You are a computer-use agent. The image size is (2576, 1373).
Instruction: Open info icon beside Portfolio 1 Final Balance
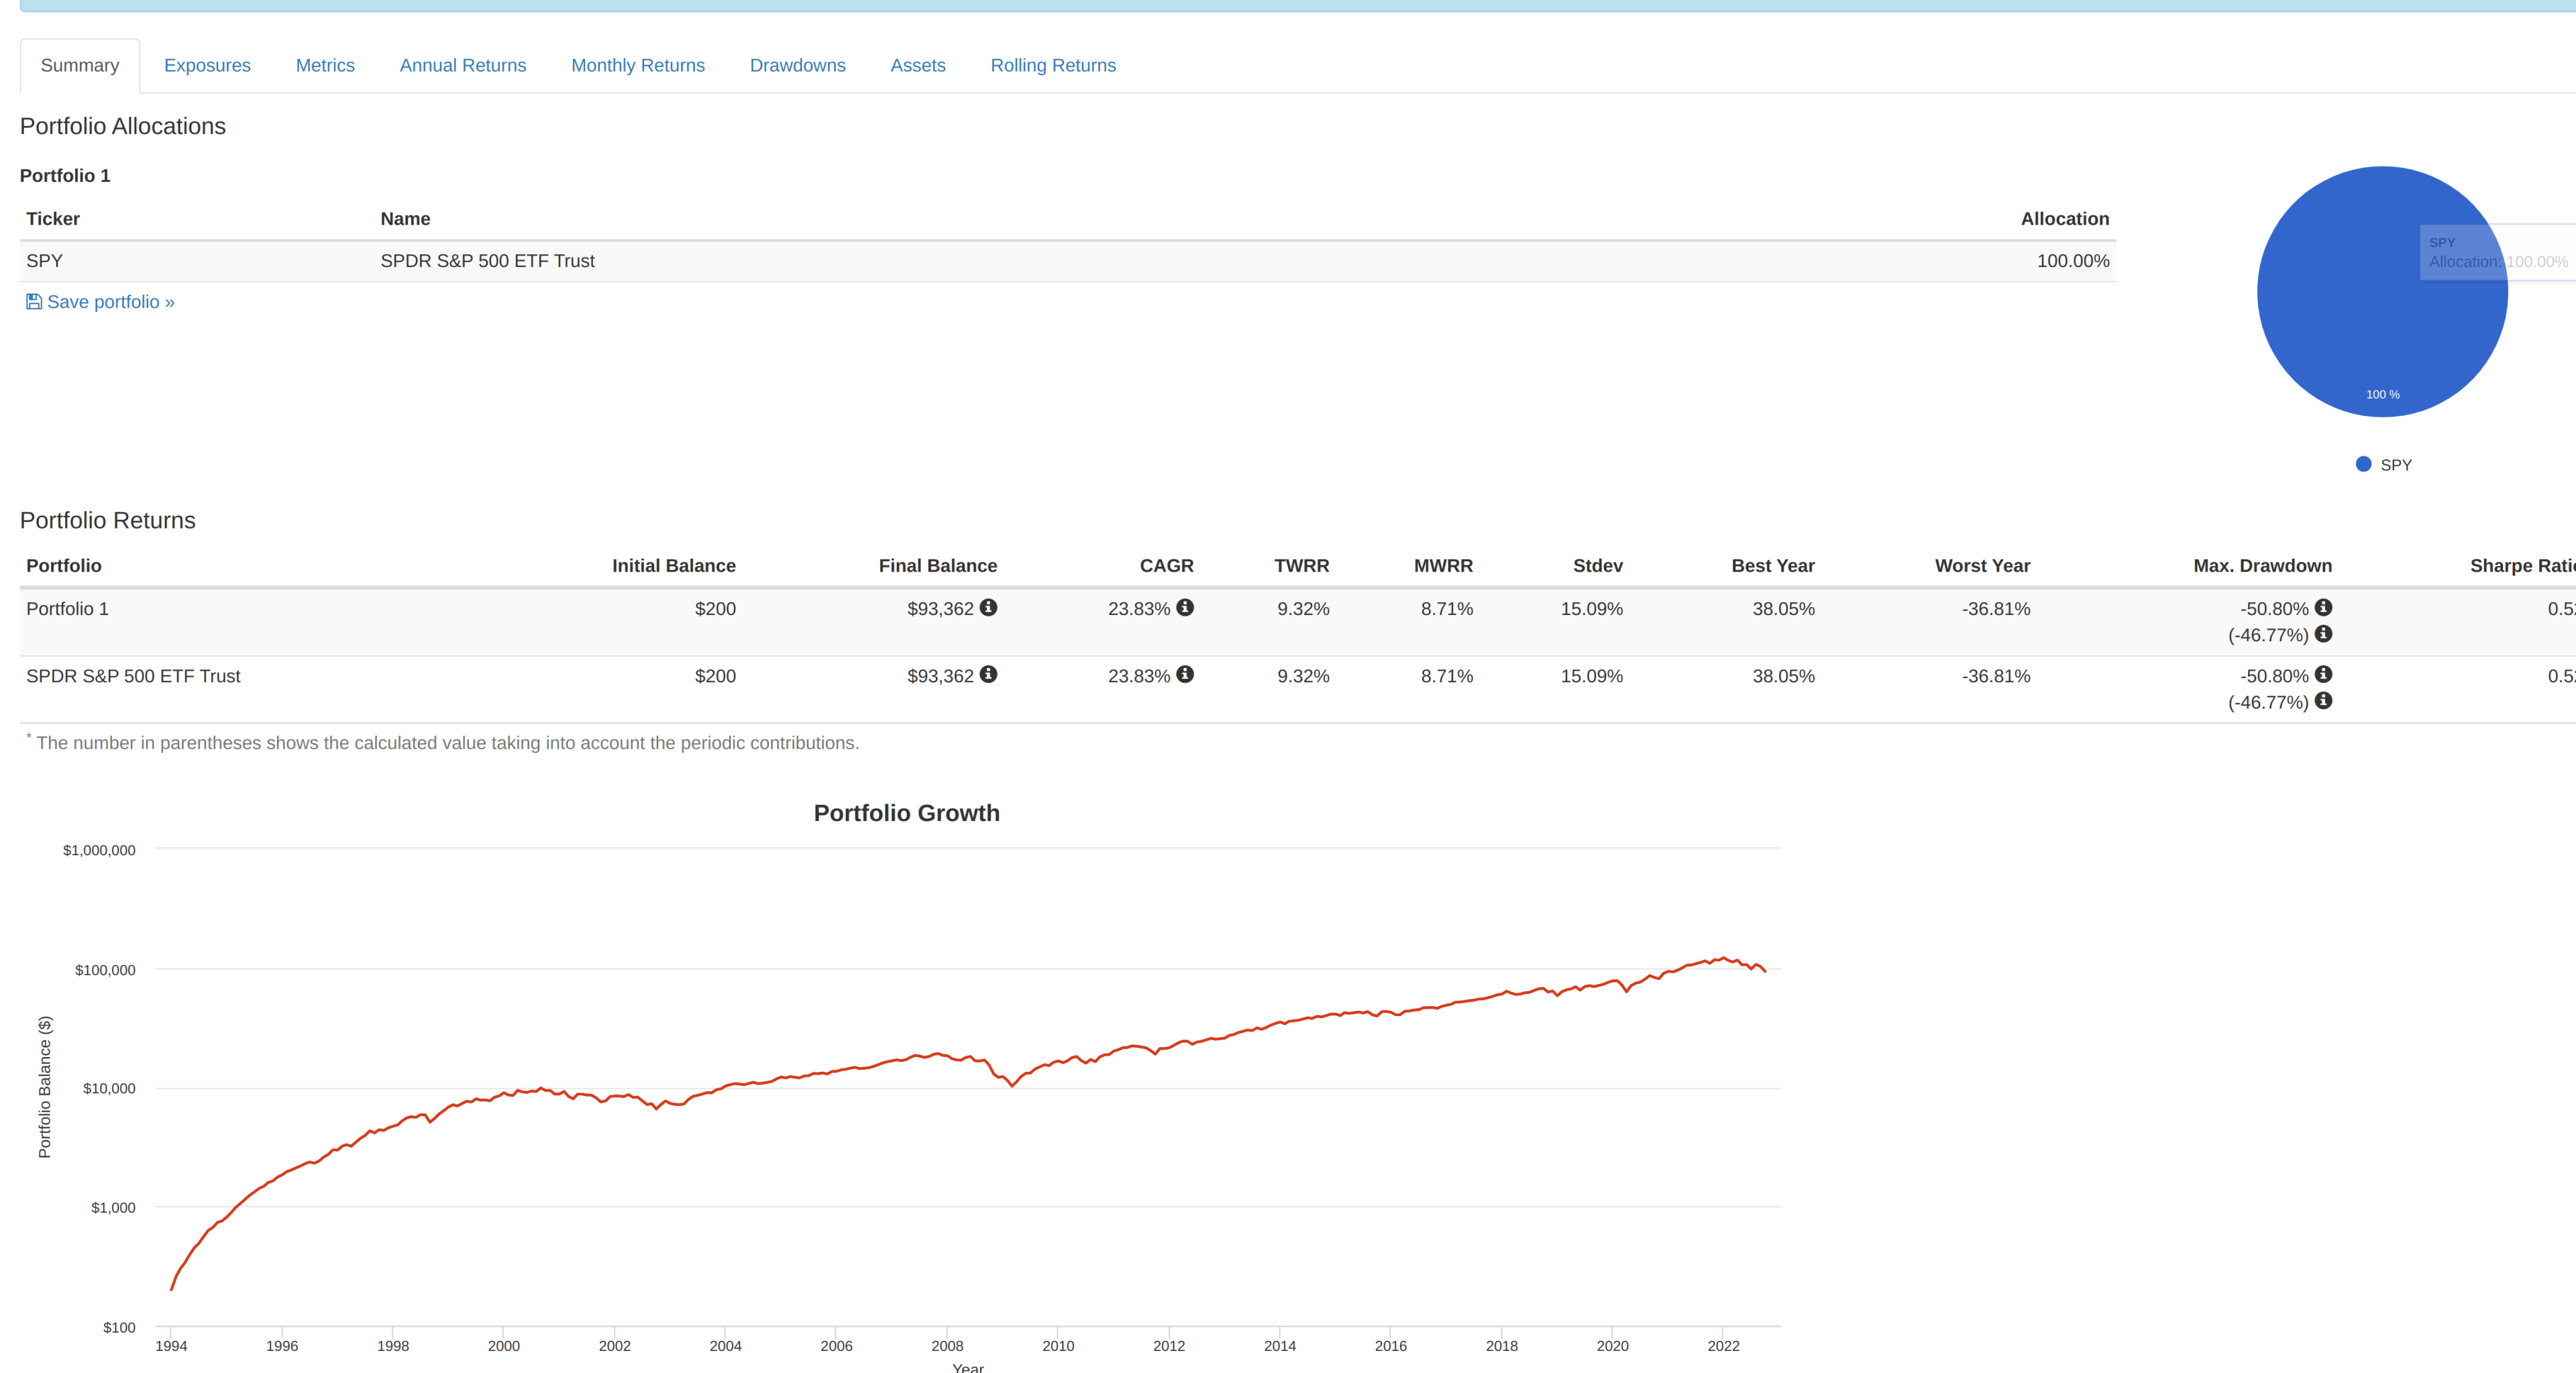coord(988,607)
